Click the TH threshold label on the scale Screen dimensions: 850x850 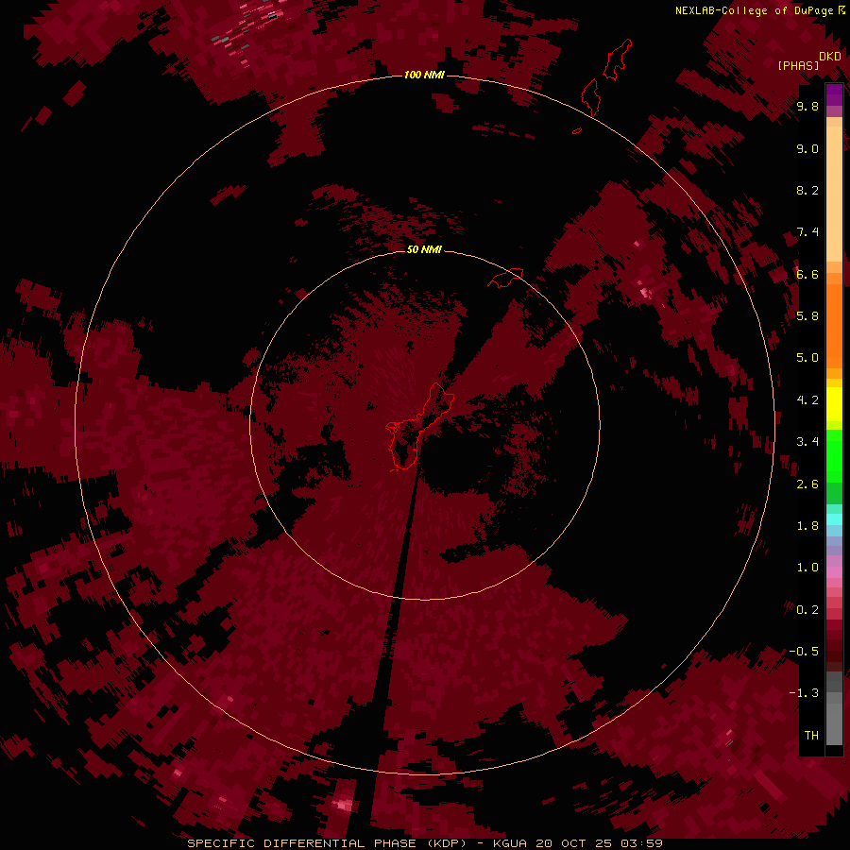pyautogui.click(x=811, y=736)
